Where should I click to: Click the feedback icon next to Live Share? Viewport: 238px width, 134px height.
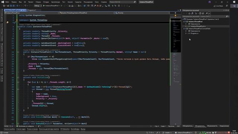[x=227, y=6]
